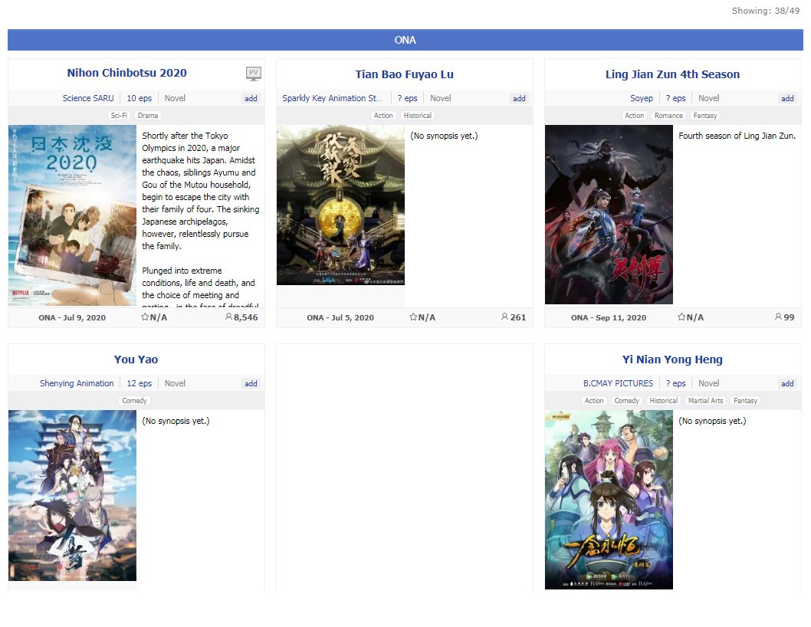Click 'ONA - Jul 5, 2020' date text

click(x=340, y=317)
